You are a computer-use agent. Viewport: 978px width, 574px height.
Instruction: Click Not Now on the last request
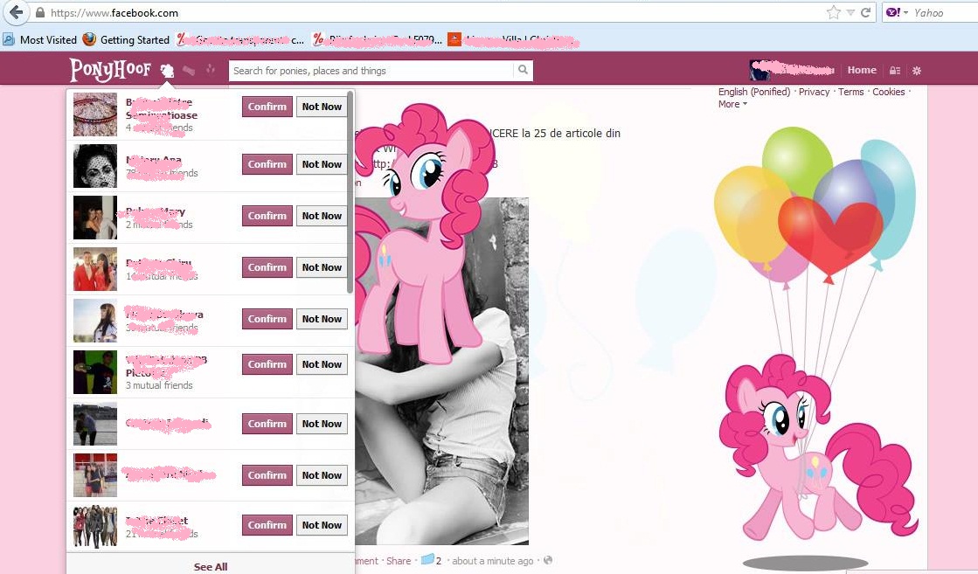[x=322, y=525]
